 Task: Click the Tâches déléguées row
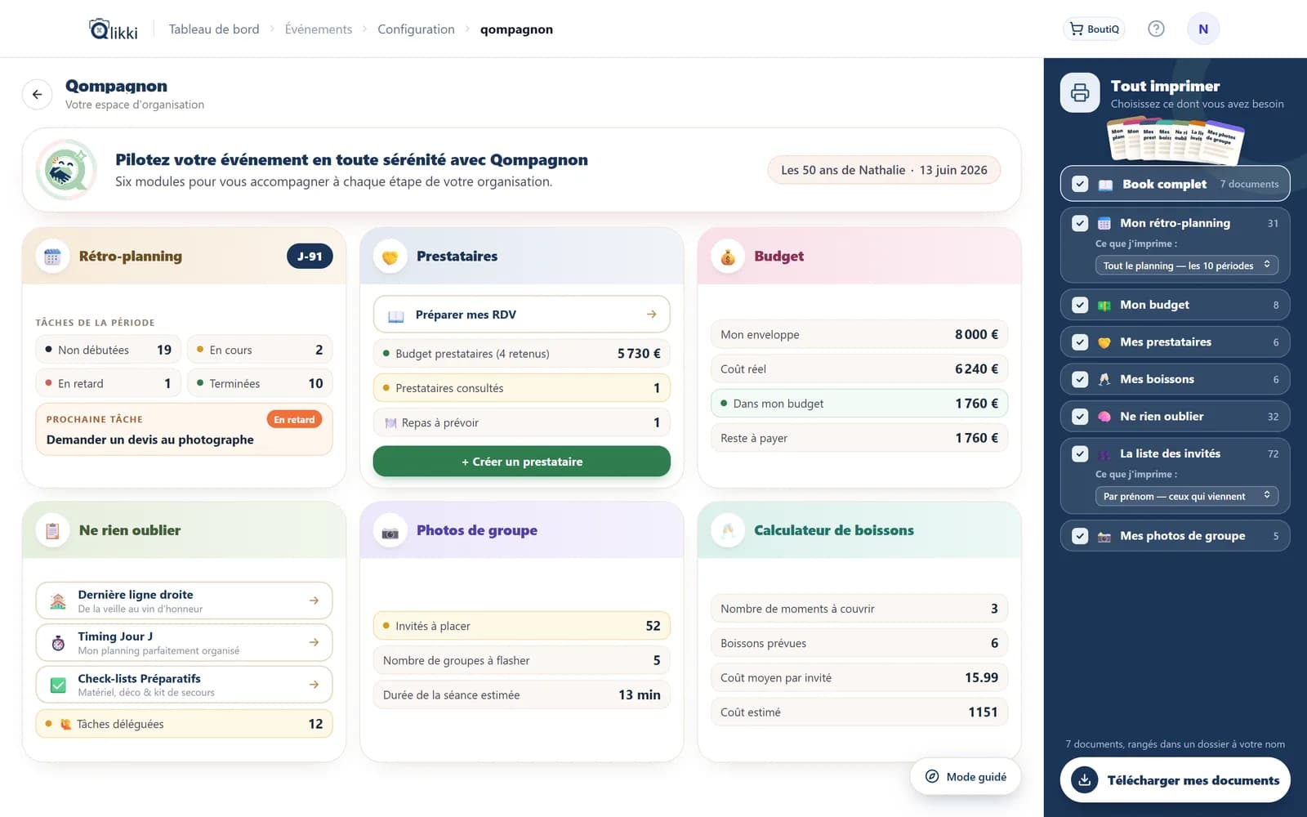click(184, 724)
